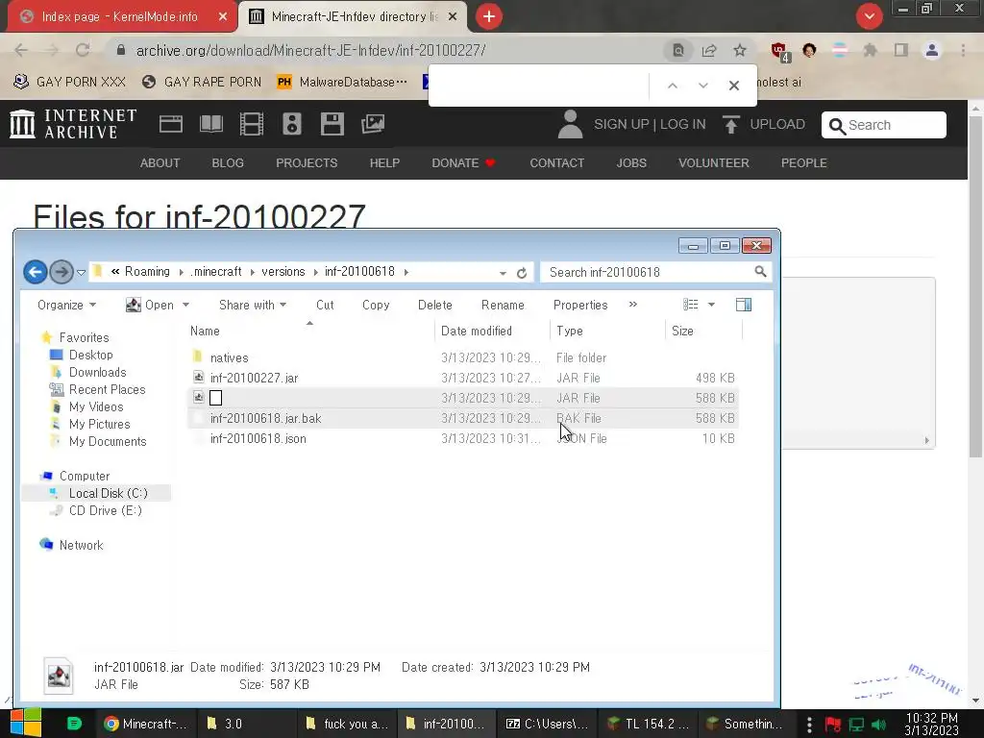
Task: Click the DONATE link
Action: point(463,163)
